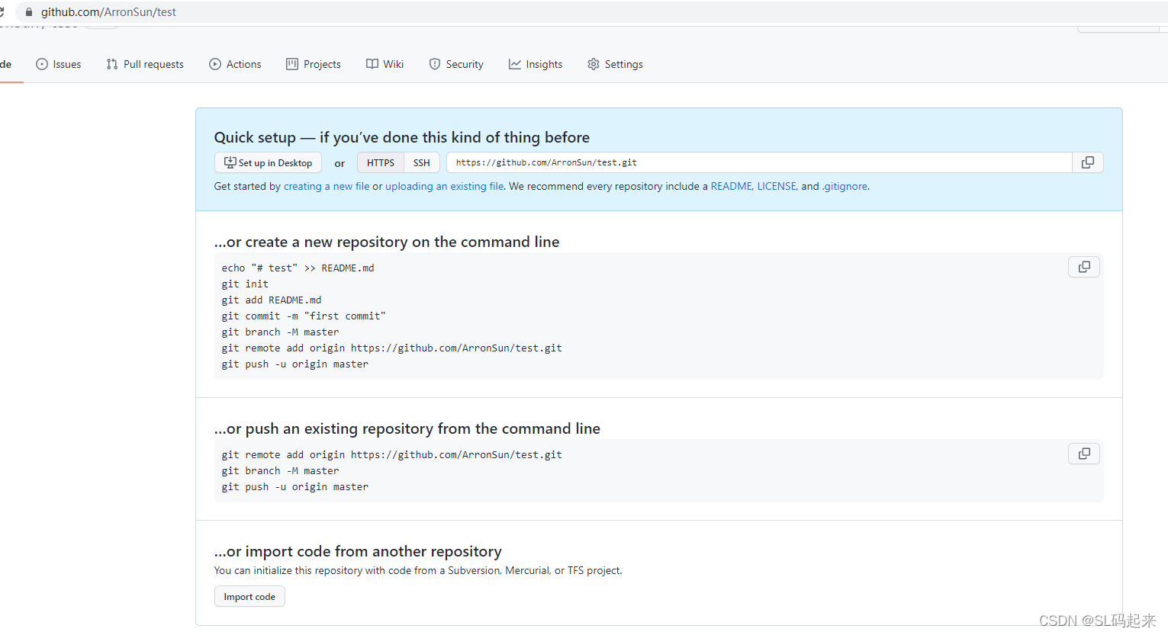The image size is (1168, 635).
Task: Click the .gitignore link
Action: 845,186
